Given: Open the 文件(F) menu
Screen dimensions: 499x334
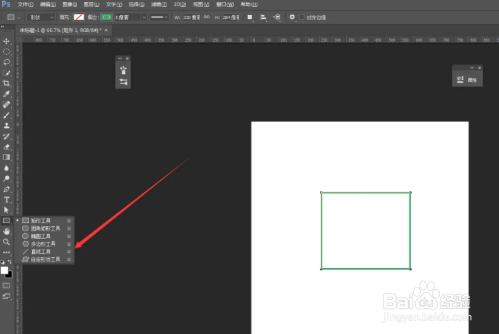Looking at the screenshot, I should (25, 4).
